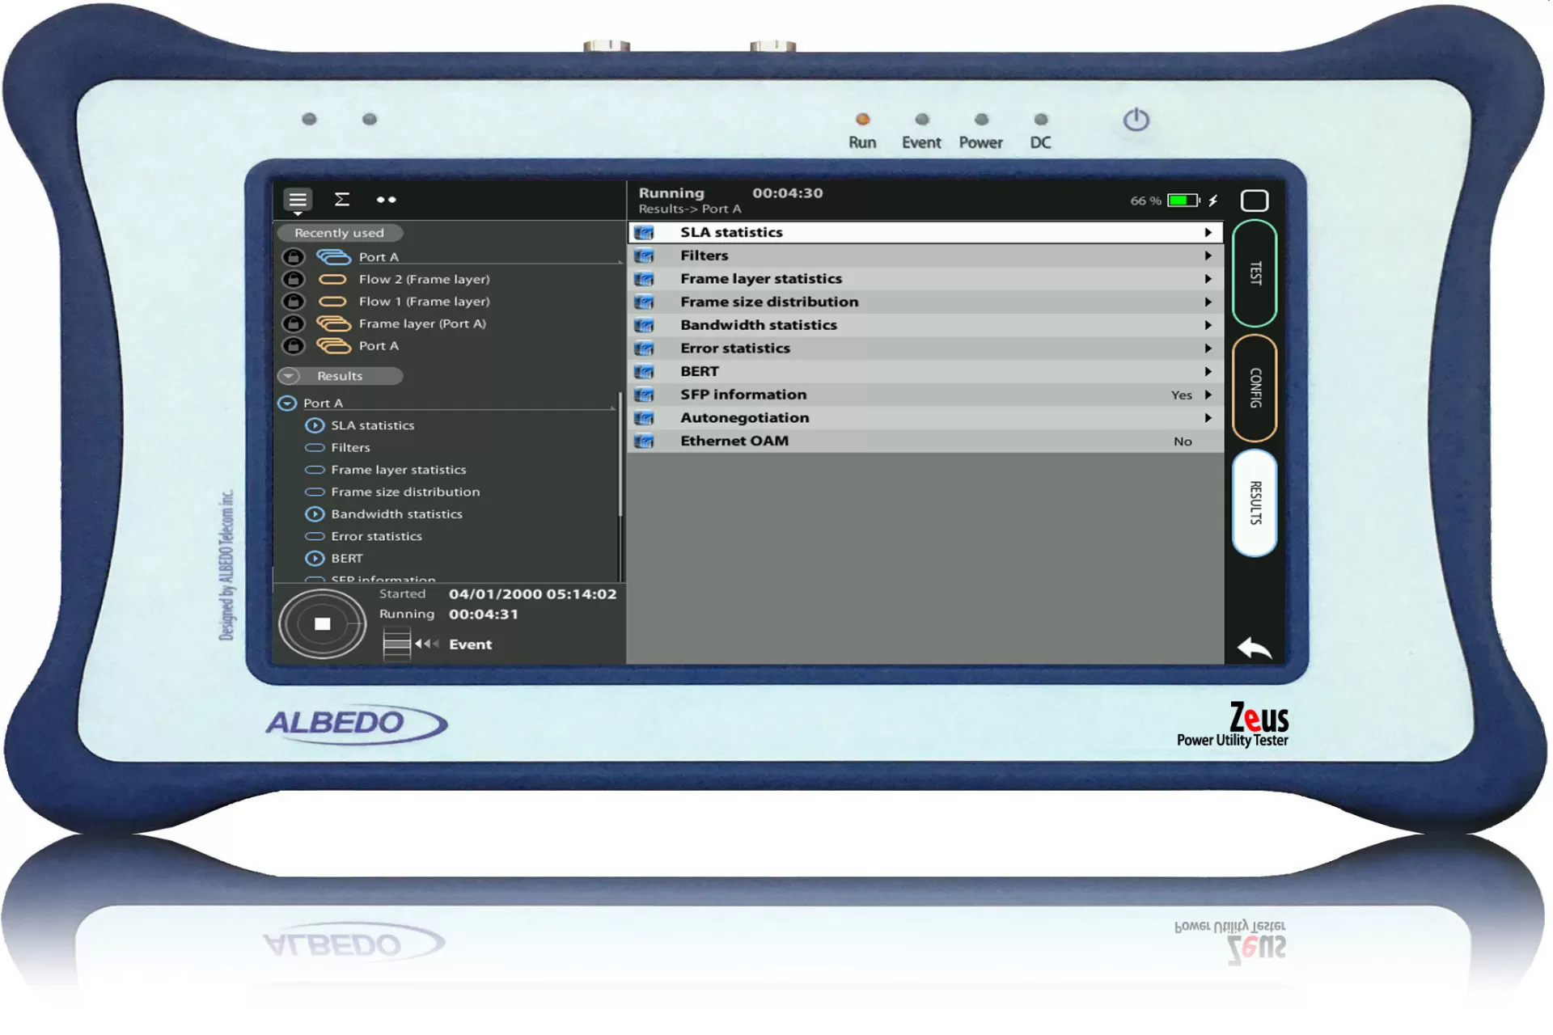The width and height of the screenshot is (1553, 1035).
Task: Click the Event button label
Action: point(470,644)
